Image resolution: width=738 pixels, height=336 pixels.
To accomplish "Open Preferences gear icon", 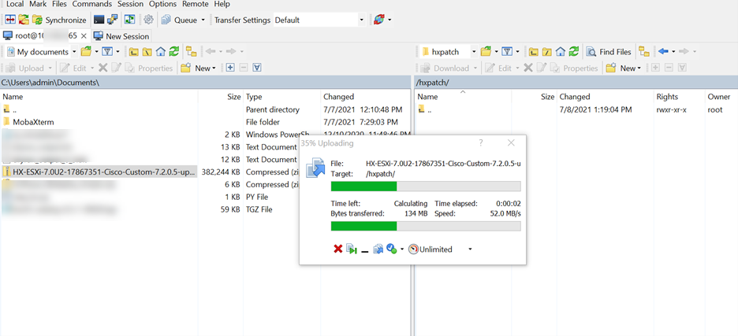I will (149, 20).
